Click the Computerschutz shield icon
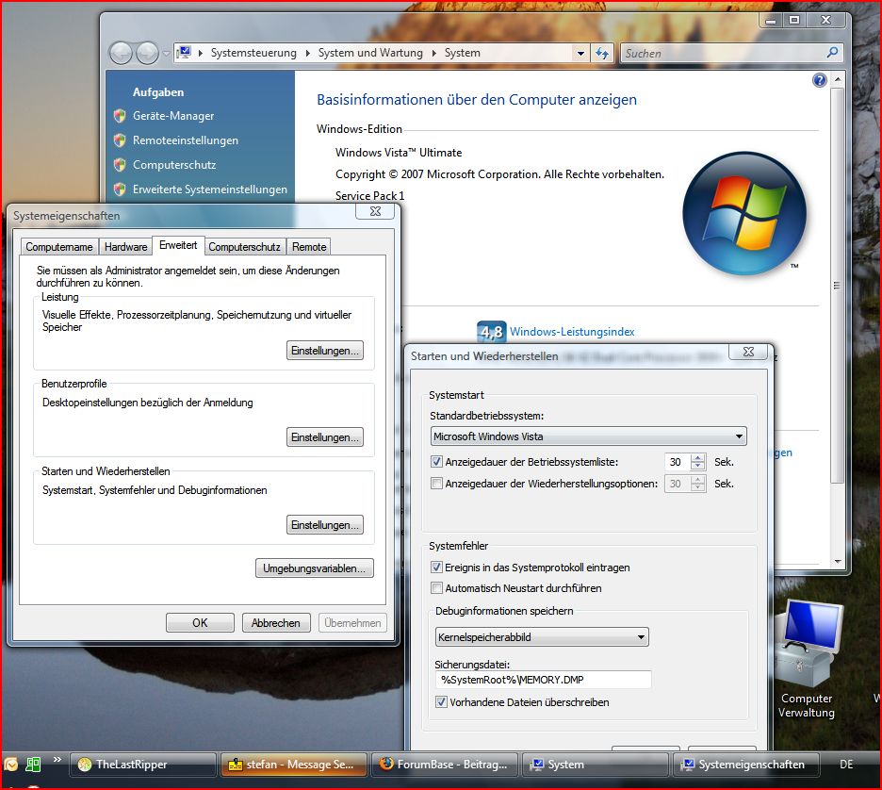 coord(120,165)
